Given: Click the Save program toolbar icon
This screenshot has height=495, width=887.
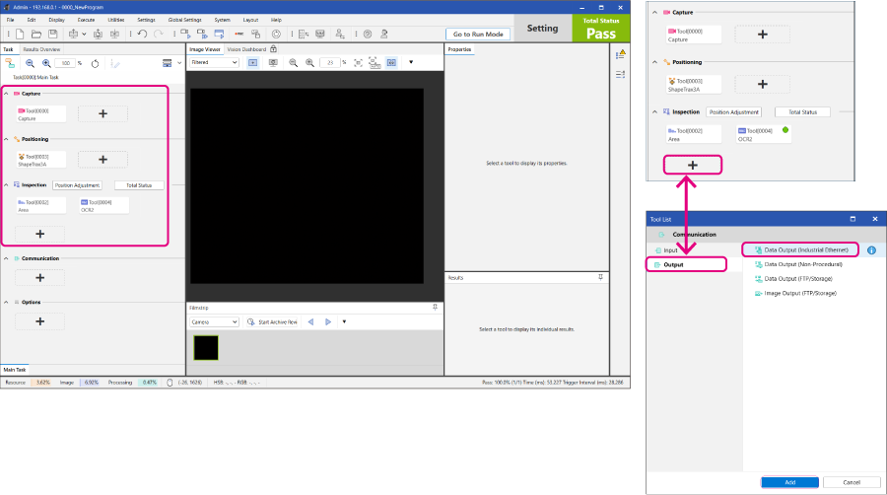Looking at the screenshot, I should tap(51, 34).
